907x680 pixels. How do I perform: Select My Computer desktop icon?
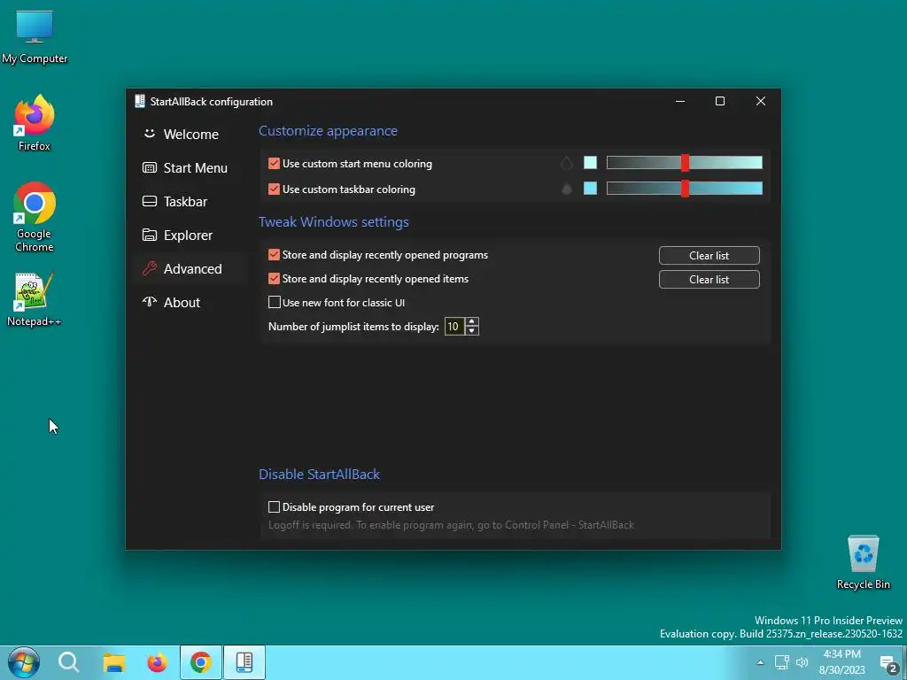pos(35,36)
